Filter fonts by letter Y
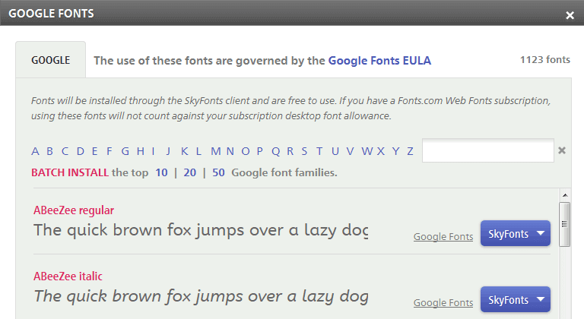This screenshot has height=319, width=584. [396, 151]
